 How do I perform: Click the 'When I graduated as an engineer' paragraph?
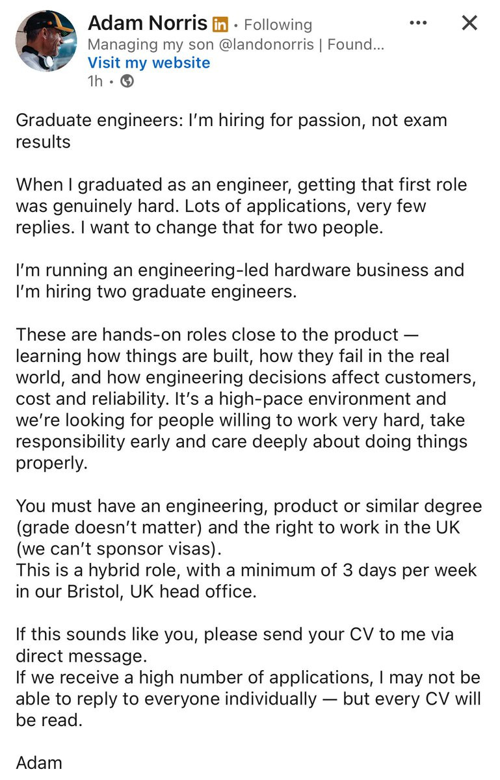(x=241, y=207)
